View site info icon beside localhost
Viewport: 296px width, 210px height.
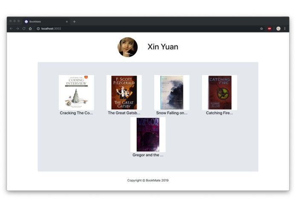38,28
